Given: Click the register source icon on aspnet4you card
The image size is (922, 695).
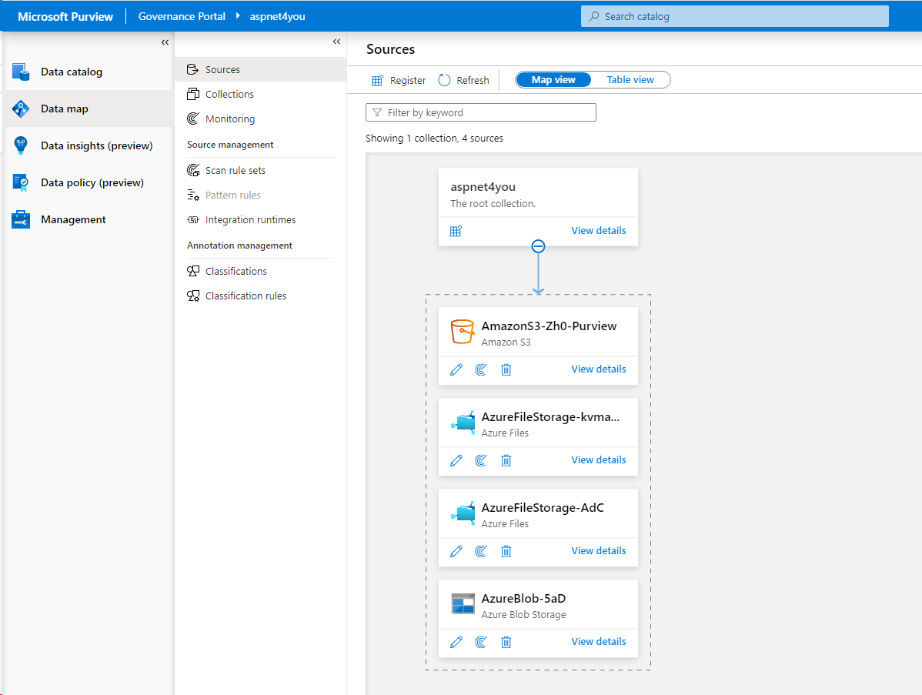Looking at the screenshot, I should pyautogui.click(x=456, y=230).
